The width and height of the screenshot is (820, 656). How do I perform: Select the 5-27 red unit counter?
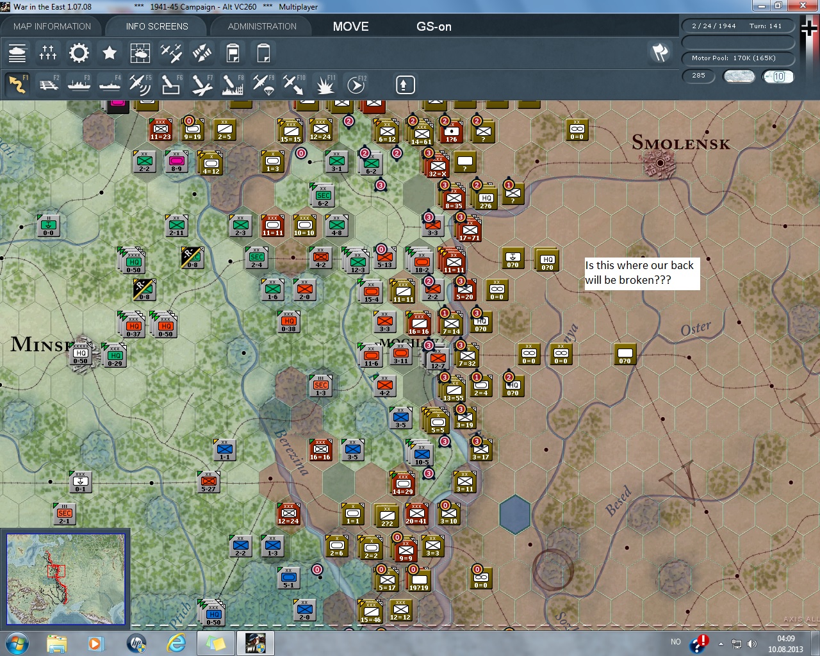tap(209, 481)
